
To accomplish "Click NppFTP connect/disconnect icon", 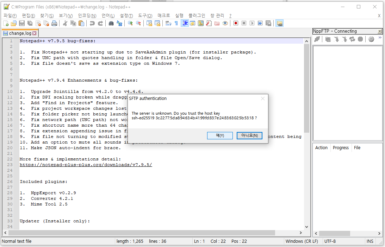I will [x=317, y=39].
